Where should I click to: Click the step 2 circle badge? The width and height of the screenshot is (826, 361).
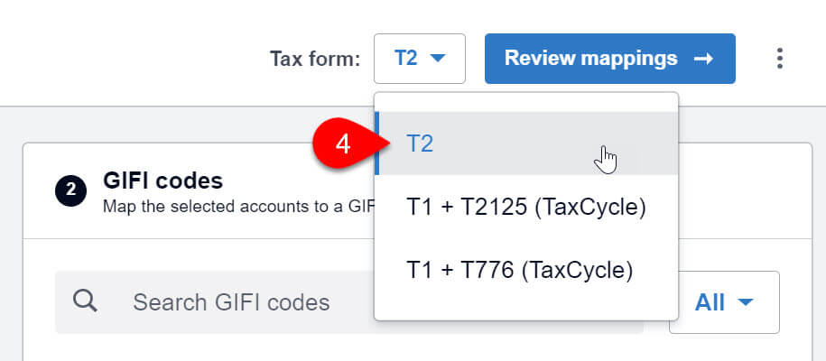[70, 190]
